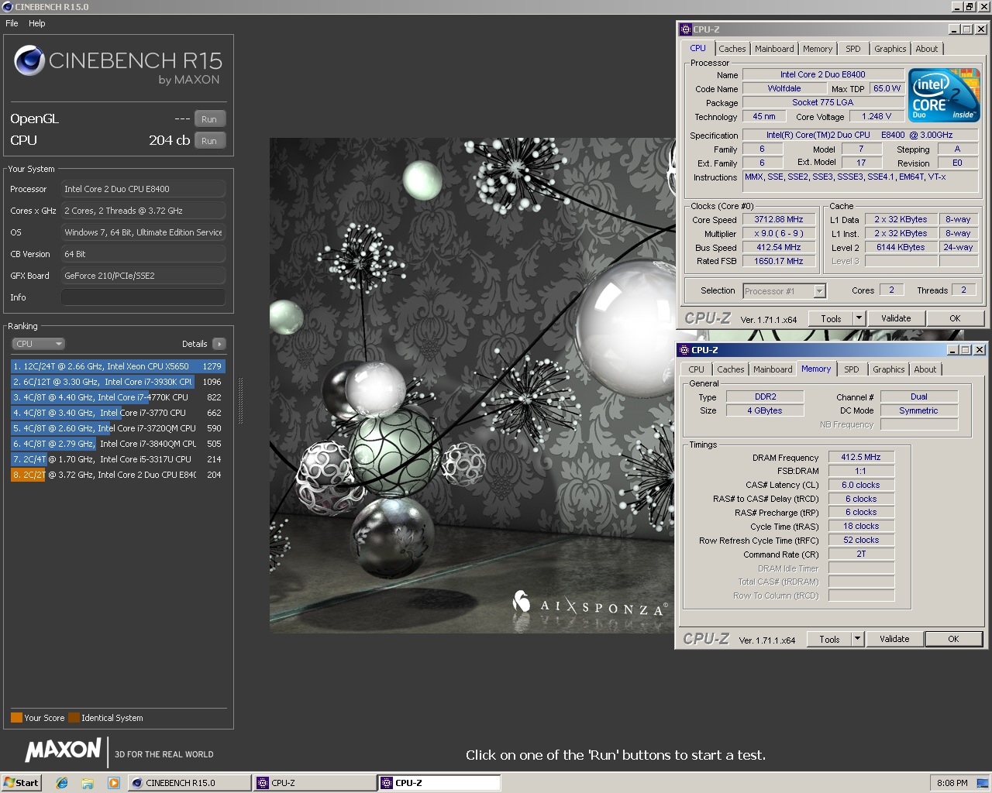Switch to CPU tab in upper CPU-Z window
992x793 pixels.
[x=698, y=48]
